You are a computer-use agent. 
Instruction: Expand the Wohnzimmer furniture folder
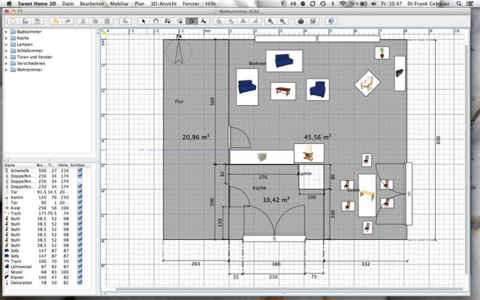(7, 70)
